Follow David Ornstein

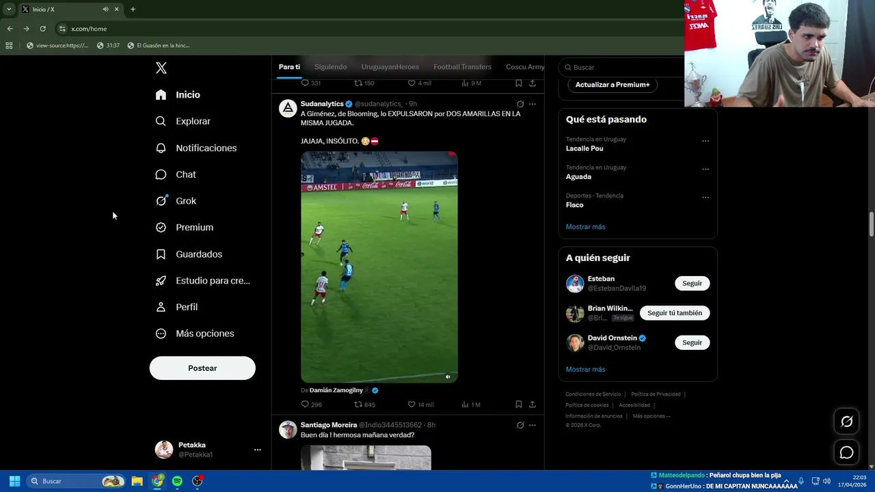pos(692,342)
